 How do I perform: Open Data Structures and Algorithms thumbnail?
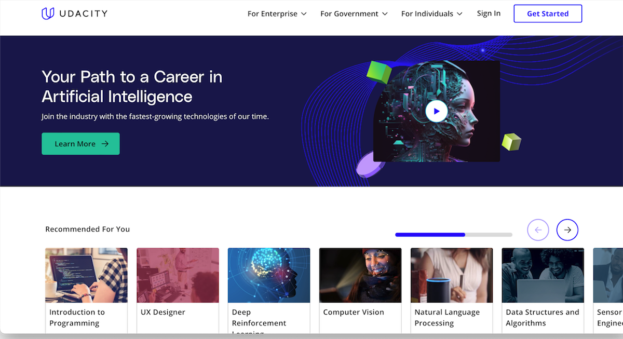(x=543, y=275)
